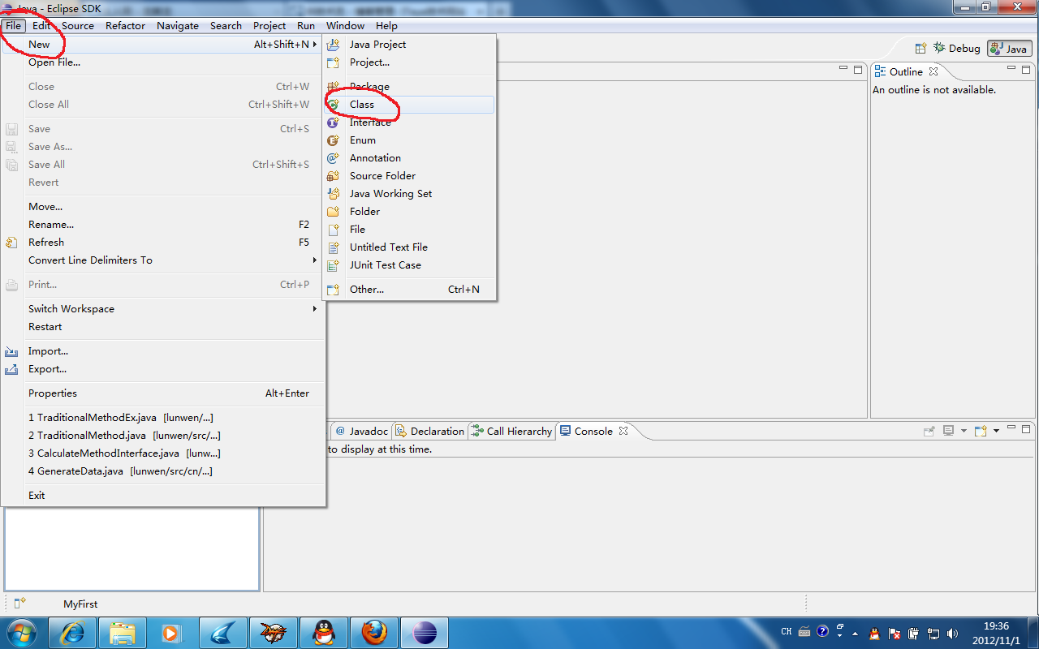Switch to the Call Hierarchy tab
The height and width of the screenshot is (649, 1039).
[512, 432]
